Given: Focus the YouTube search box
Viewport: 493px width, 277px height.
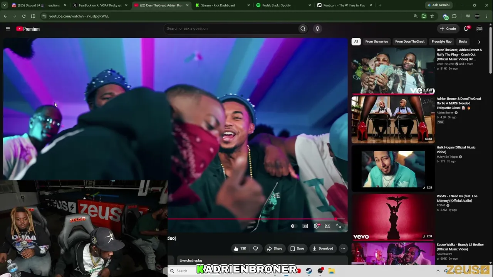Looking at the screenshot, I should coord(231,28).
